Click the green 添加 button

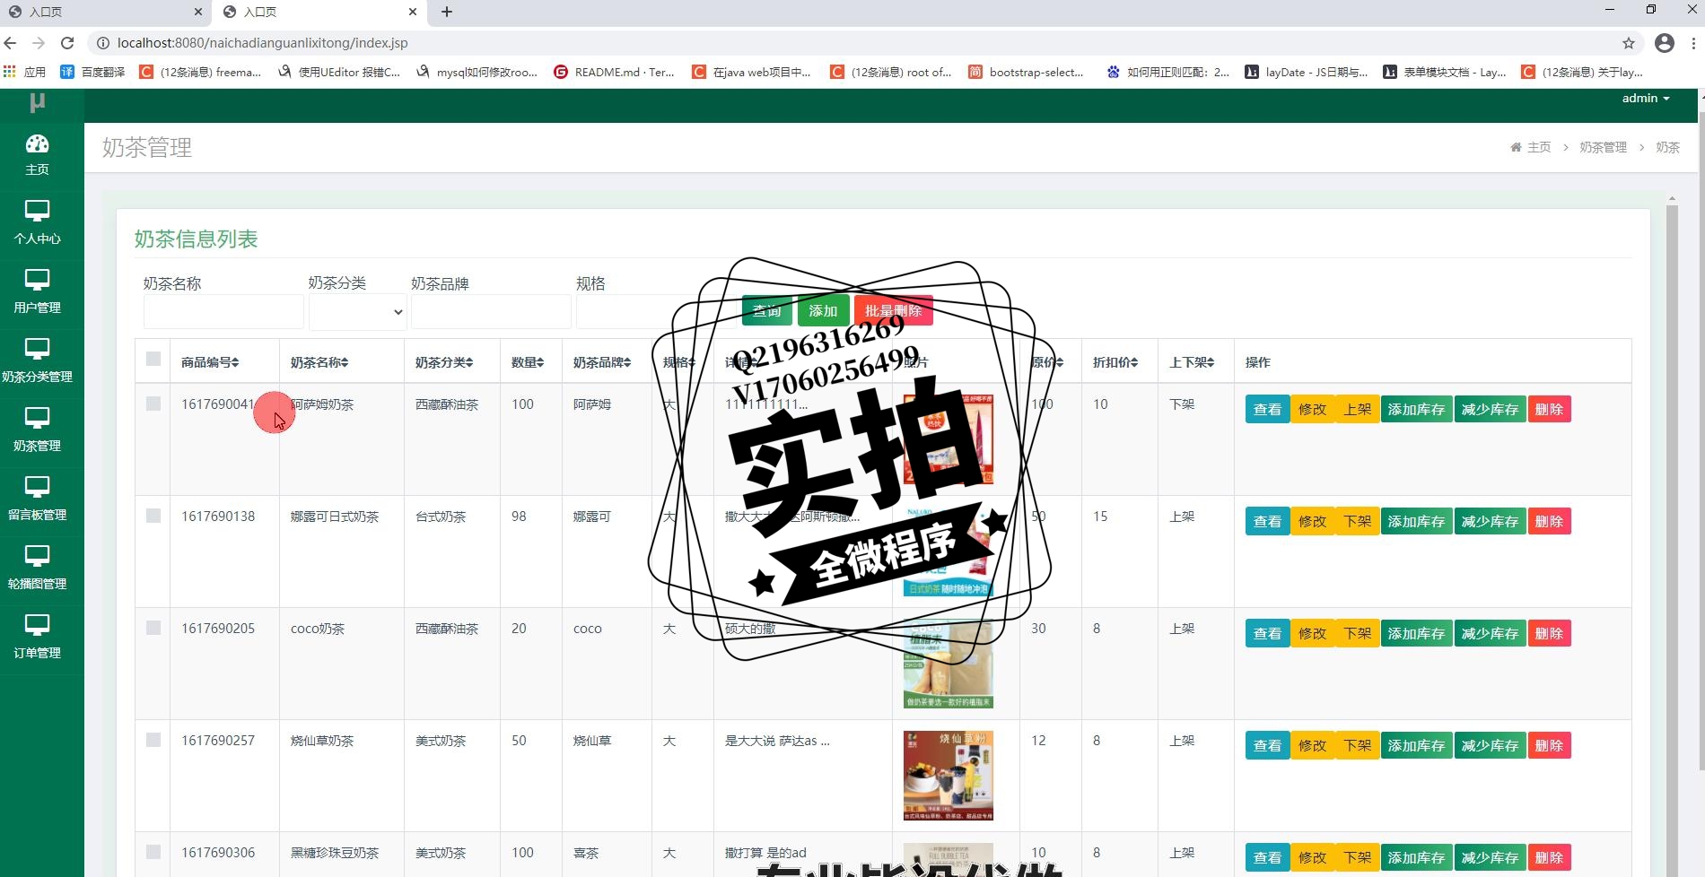click(x=823, y=311)
